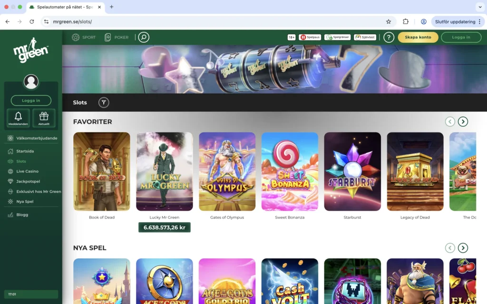Open the Poker section
Viewport: 487px width, 304px height.
tap(117, 37)
